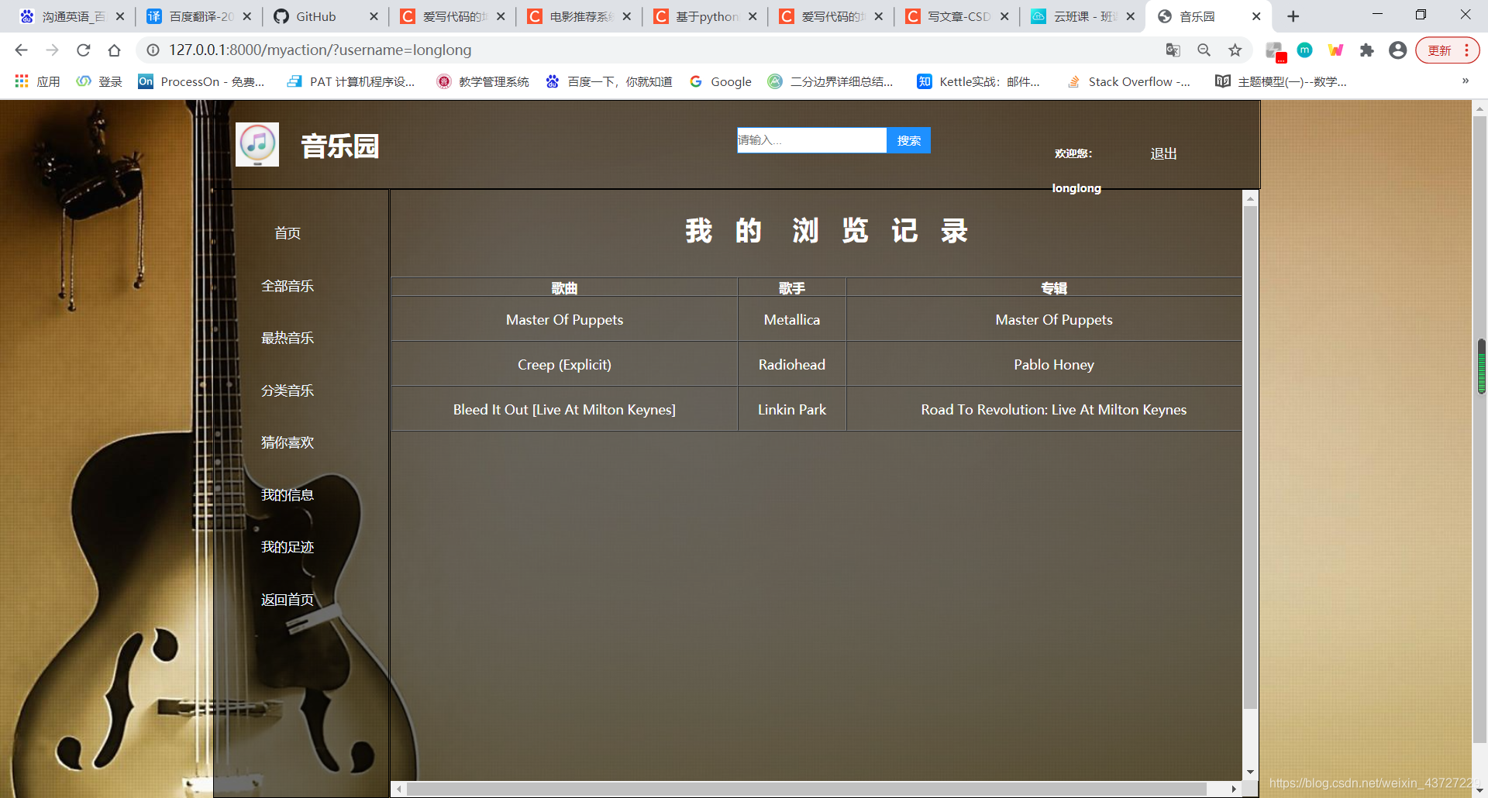
Task: Click song cell 'Creep (Explicit)'
Action: pyautogui.click(x=564, y=364)
